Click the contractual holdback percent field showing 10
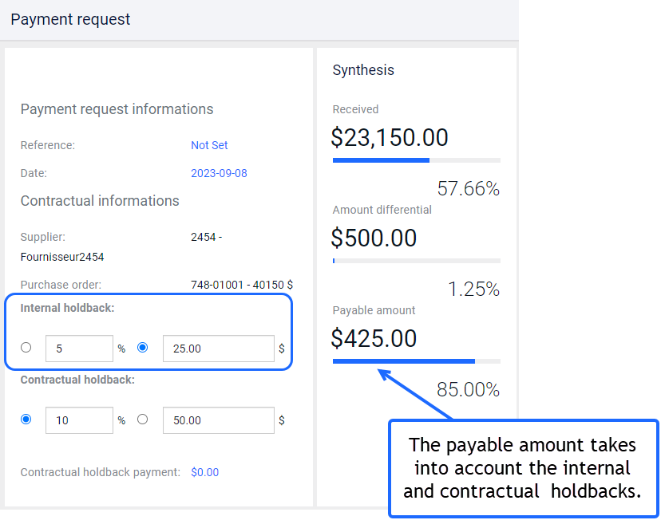The height and width of the screenshot is (520, 661). [79, 420]
